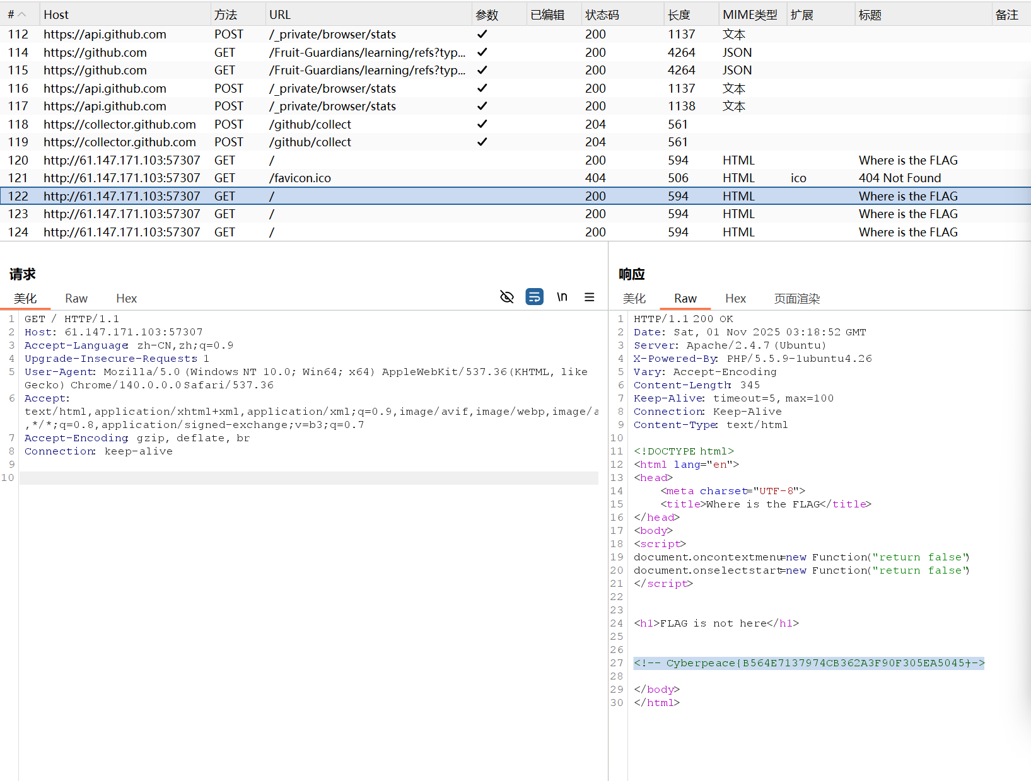Select history row 116 api.github.com
This screenshot has height=781, width=1031.
[x=515, y=88]
